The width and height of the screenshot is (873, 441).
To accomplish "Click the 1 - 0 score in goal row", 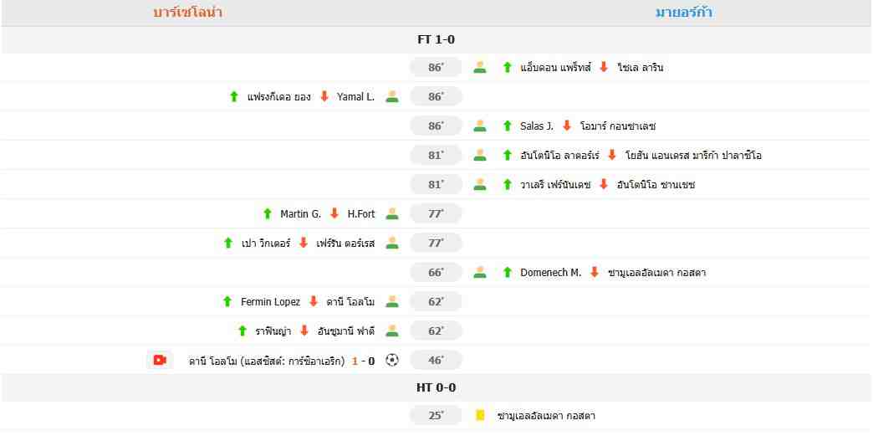I will 364,361.
